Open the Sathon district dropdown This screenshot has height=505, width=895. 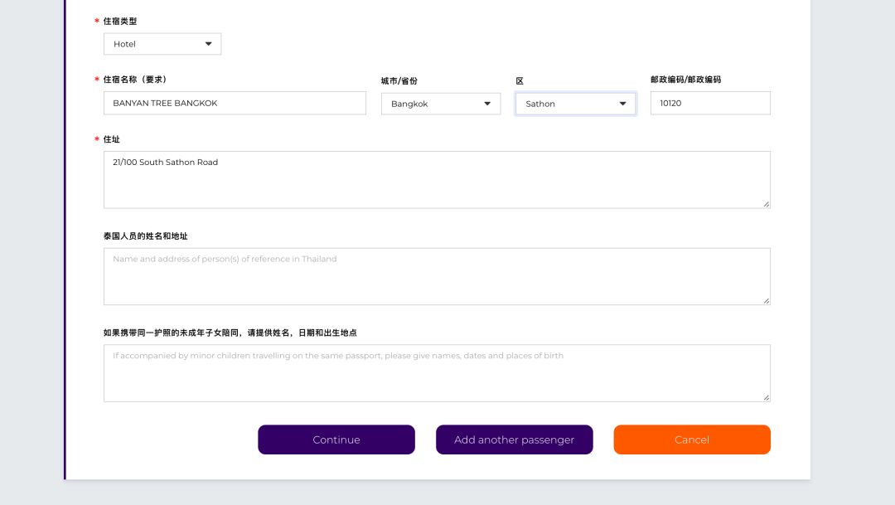(575, 104)
